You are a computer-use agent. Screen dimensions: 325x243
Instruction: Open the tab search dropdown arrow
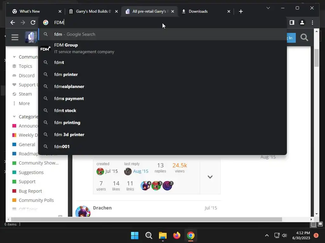[x=268, y=8]
